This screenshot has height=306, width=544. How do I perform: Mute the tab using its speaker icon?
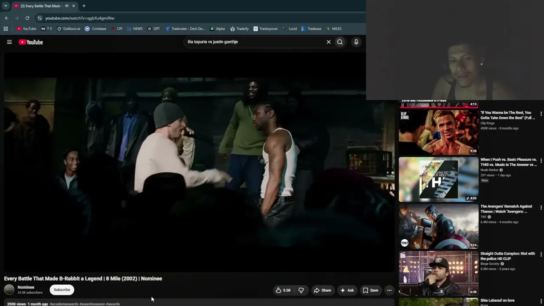66,6
